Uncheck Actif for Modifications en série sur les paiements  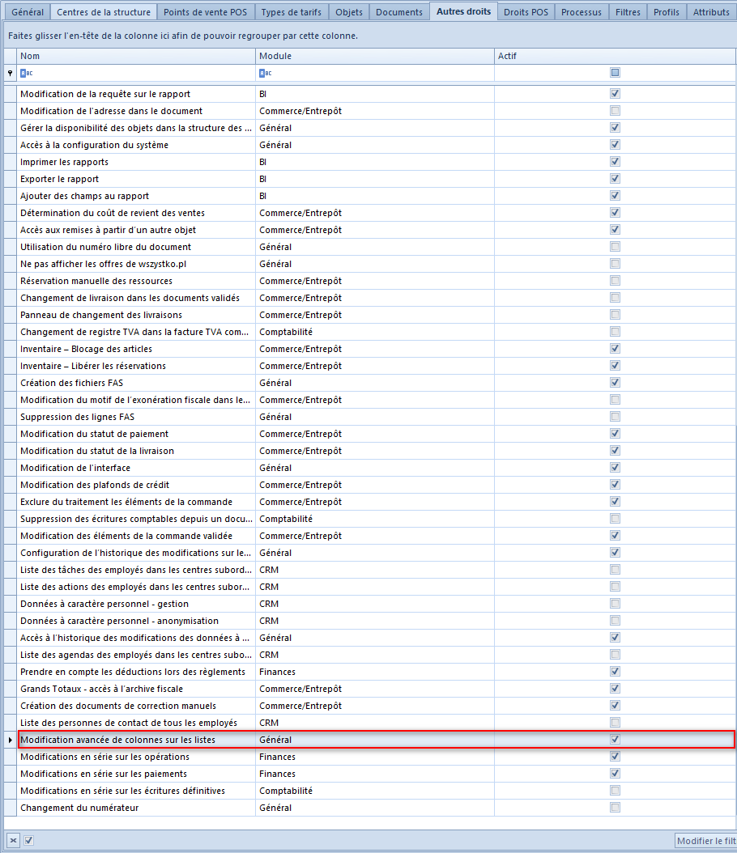[x=615, y=774]
